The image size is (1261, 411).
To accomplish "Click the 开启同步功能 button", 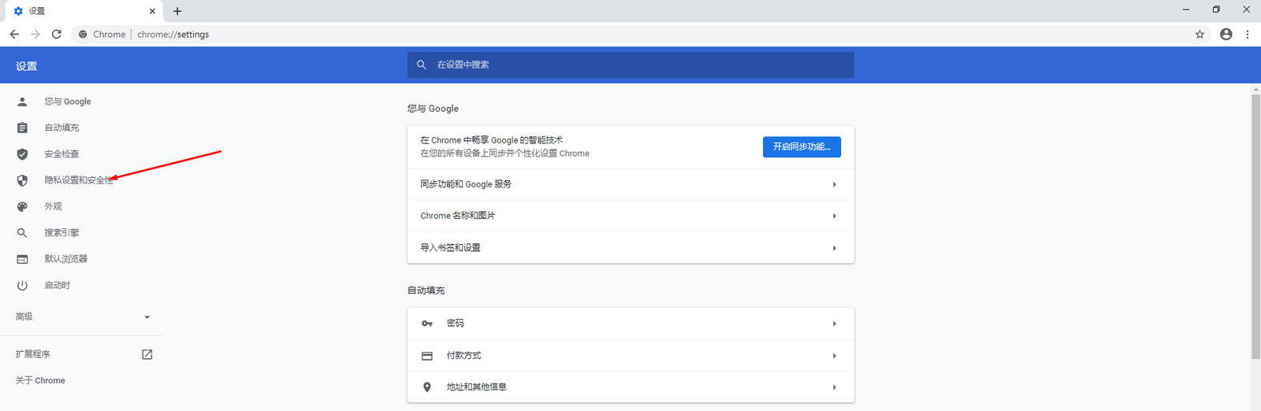I will (x=801, y=147).
